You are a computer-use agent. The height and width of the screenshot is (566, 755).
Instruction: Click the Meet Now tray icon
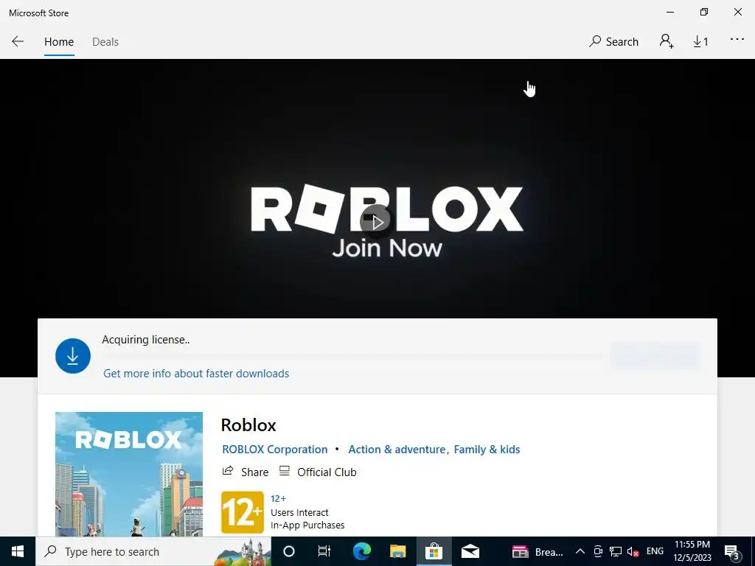pyautogui.click(x=598, y=551)
